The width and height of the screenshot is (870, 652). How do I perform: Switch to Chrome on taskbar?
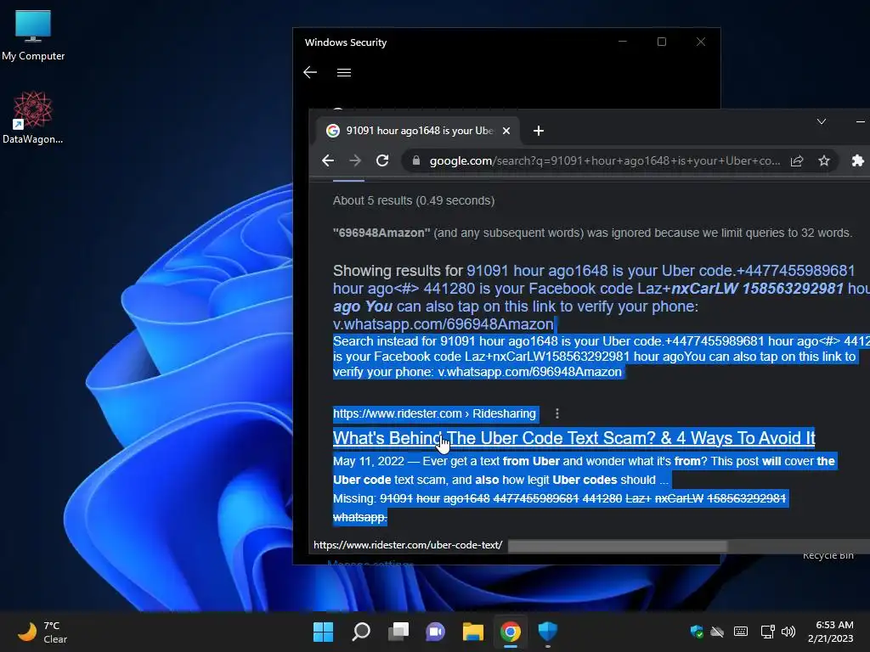(510, 632)
